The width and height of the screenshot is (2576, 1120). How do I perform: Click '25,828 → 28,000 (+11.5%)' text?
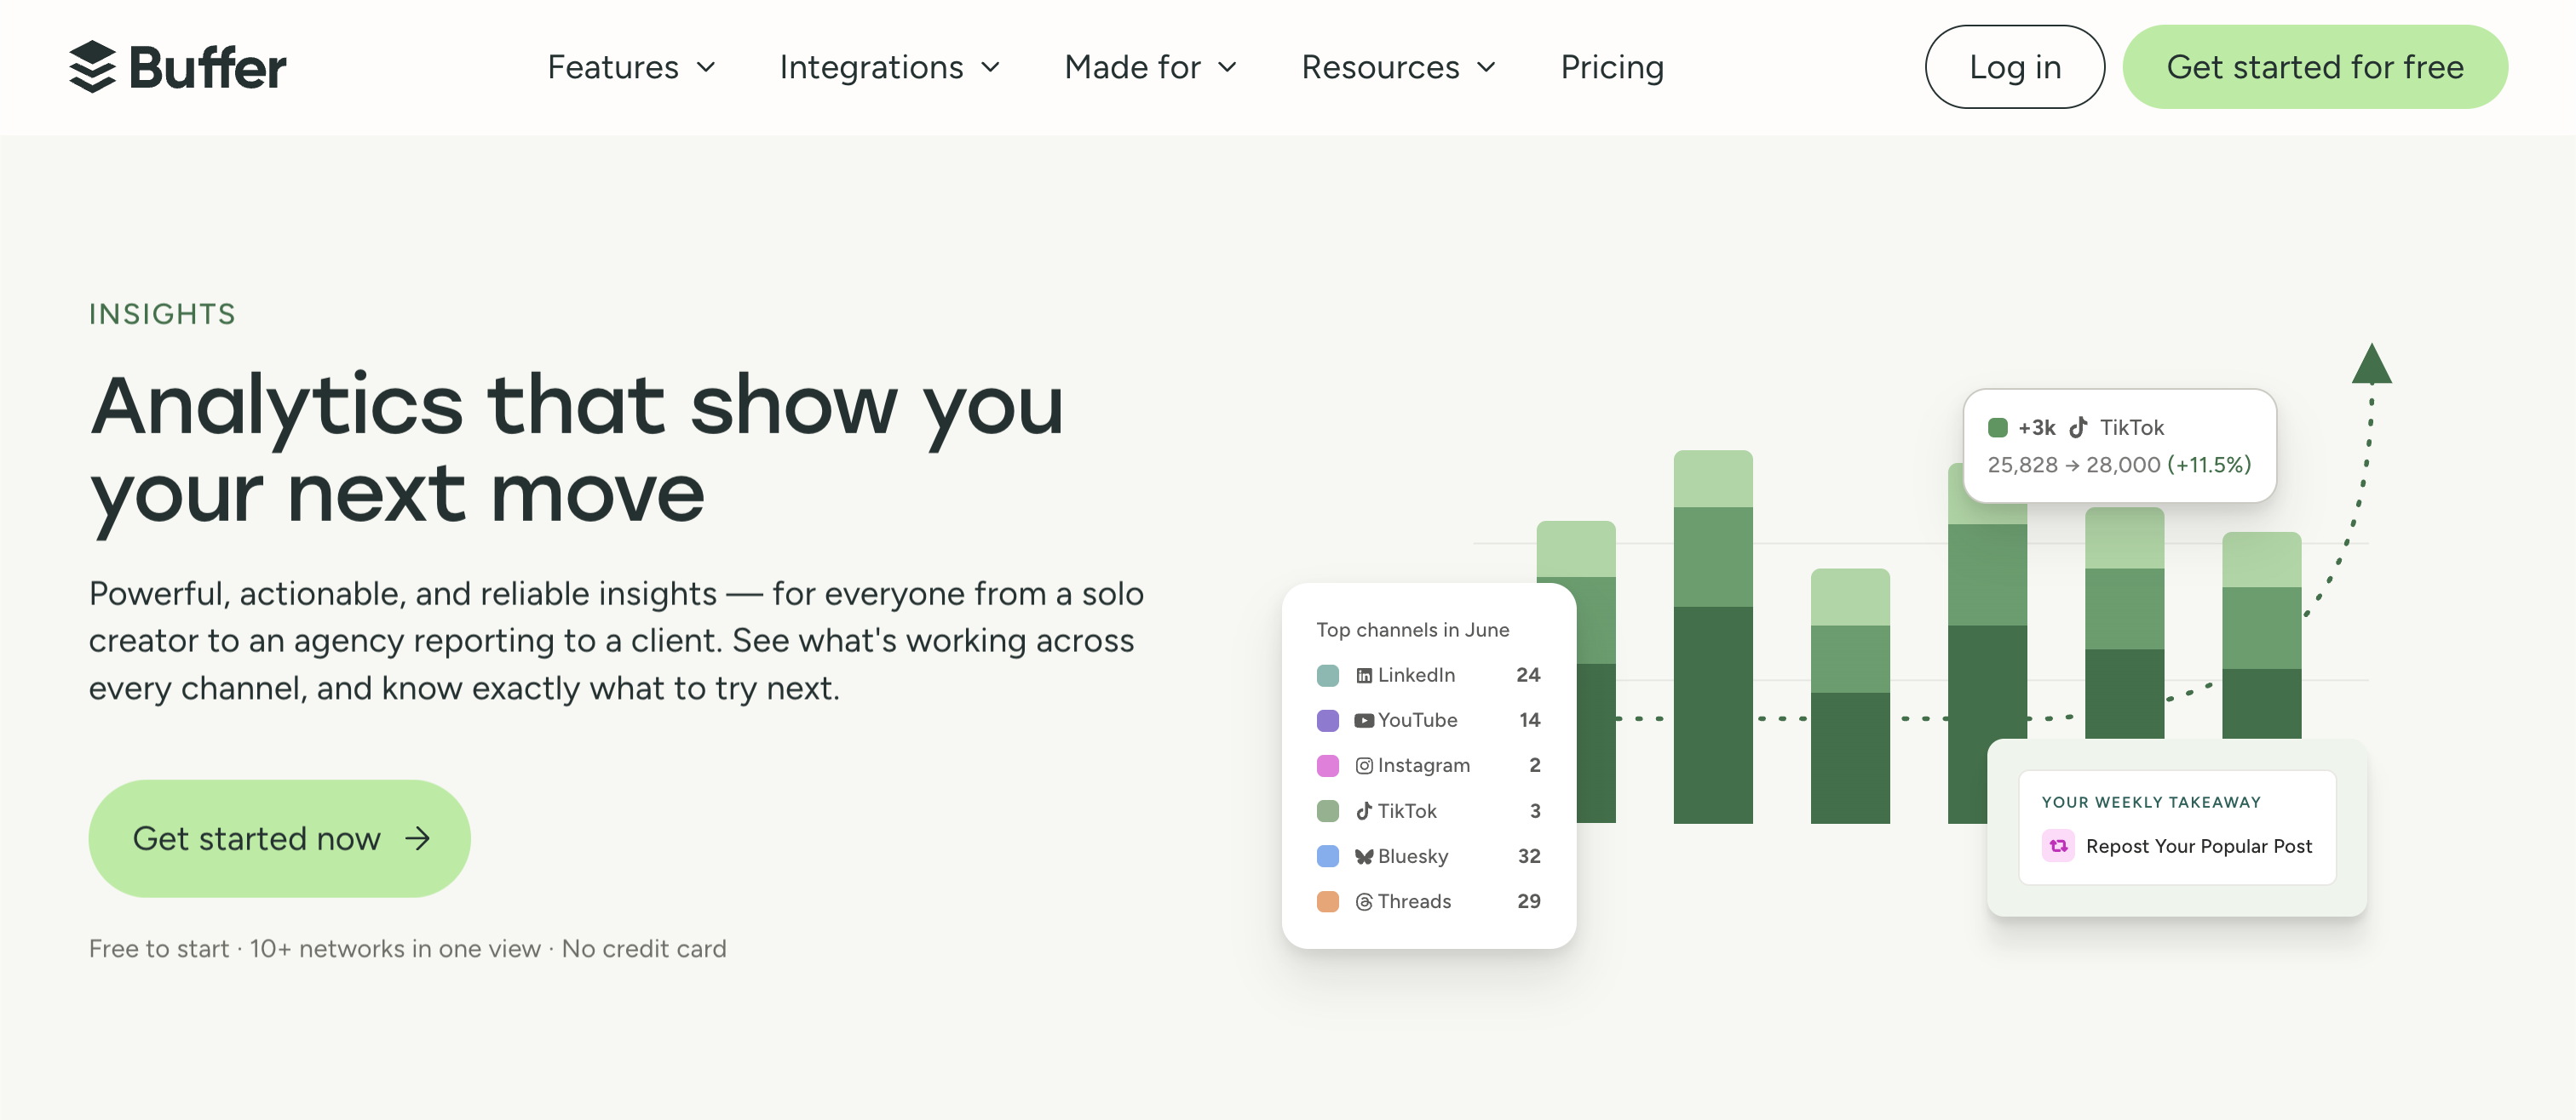pyautogui.click(x=2119, y=465)
